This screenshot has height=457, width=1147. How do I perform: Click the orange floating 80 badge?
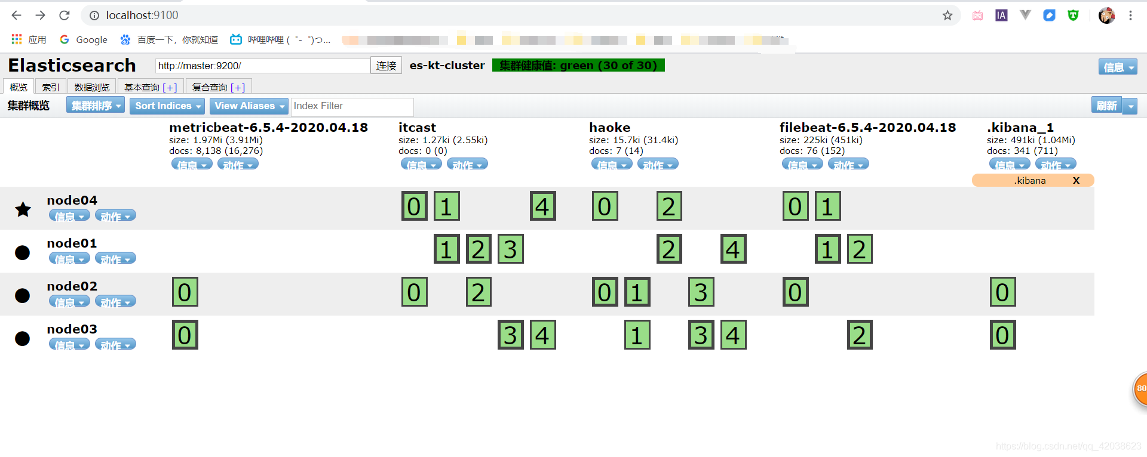[x=1140, y=388]
